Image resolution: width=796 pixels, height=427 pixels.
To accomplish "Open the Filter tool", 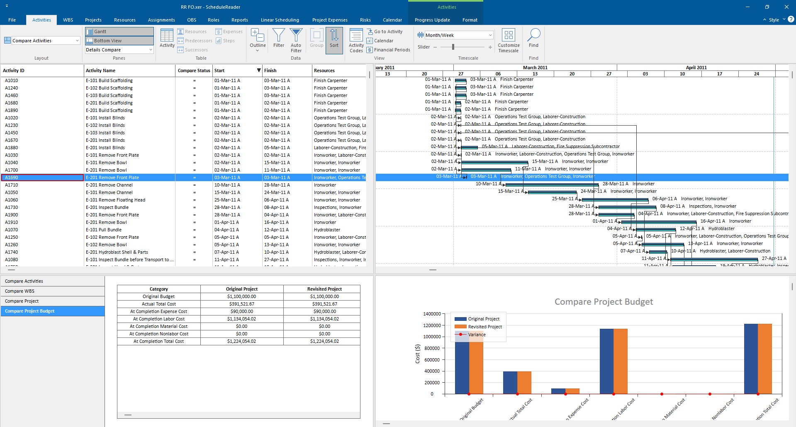I will (279, 39).
